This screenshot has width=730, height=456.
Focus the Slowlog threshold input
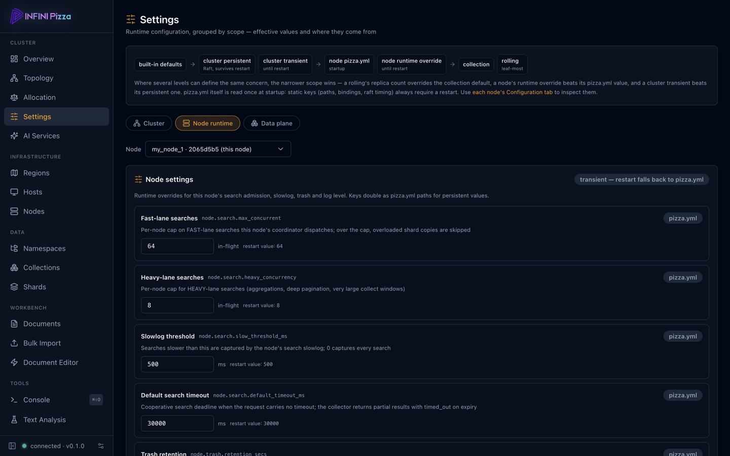[x=177, y=364]
